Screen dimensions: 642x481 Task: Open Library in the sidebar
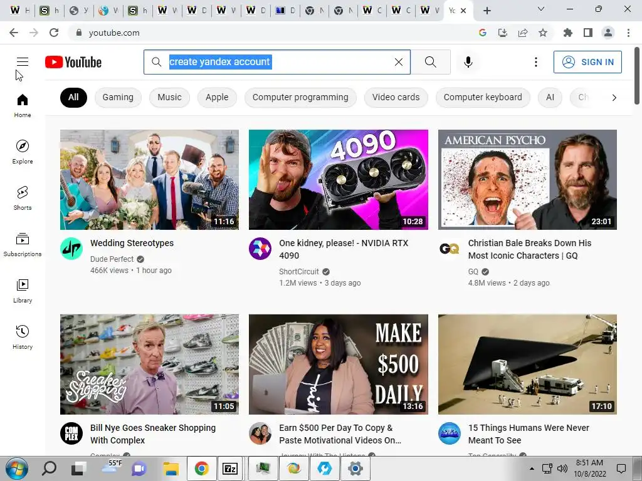[x=23, y=291]
